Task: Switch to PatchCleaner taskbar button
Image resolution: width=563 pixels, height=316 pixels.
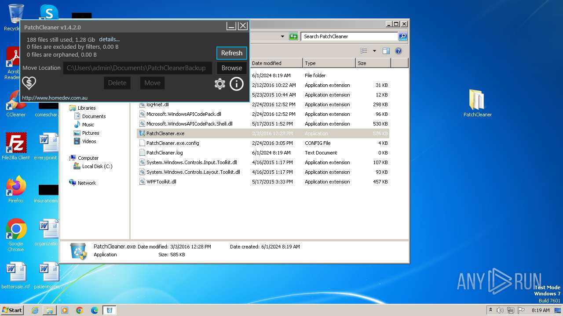Action: tap(110, 310)
